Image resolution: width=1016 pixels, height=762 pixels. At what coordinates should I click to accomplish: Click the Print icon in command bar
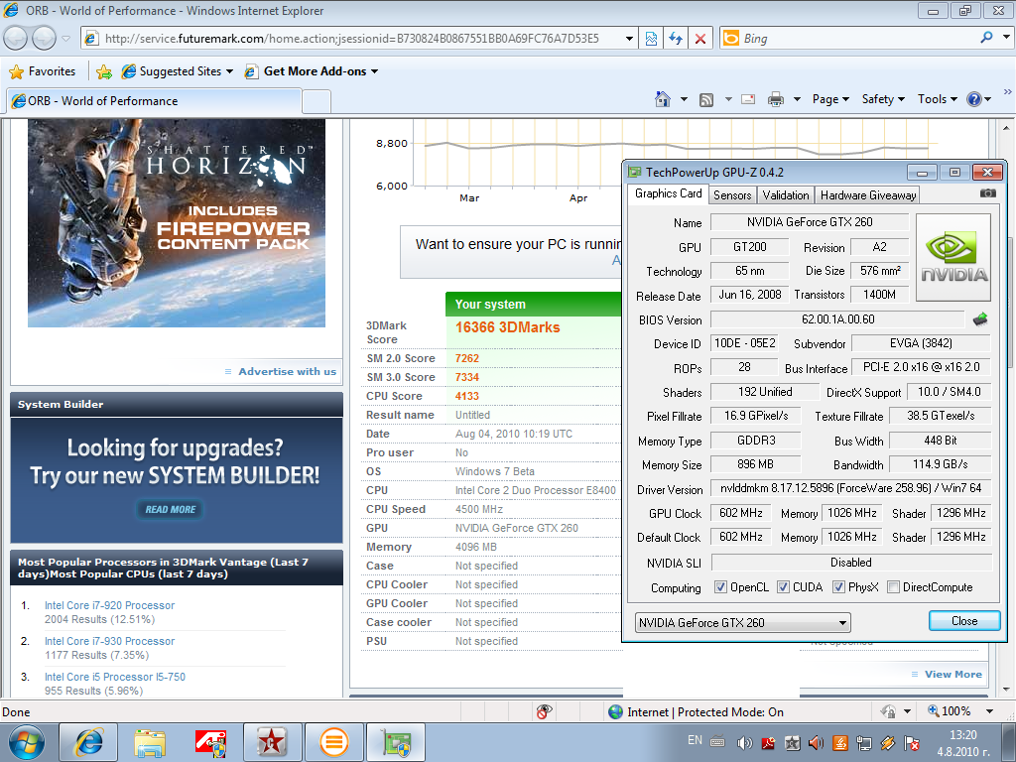[776, 99]
